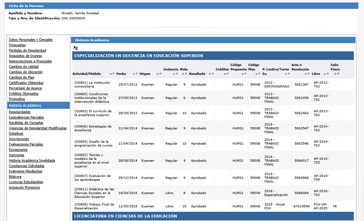Screen dimensions: 364x221
Task: Sort Nota column descending arrow
Action: (186, 74)
